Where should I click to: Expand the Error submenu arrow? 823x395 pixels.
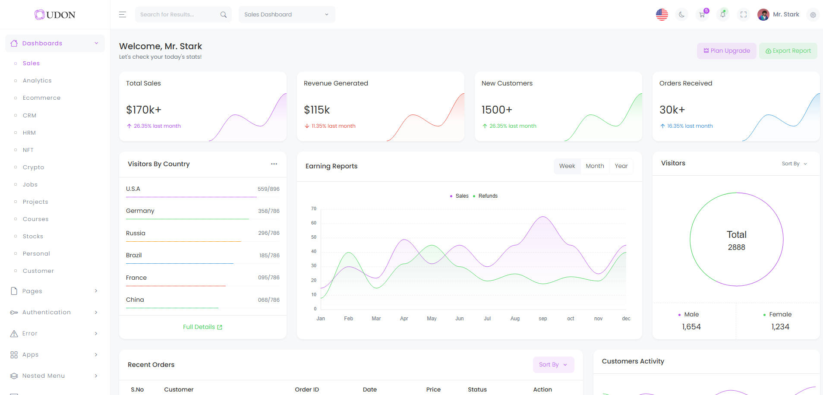coord(96,333)
